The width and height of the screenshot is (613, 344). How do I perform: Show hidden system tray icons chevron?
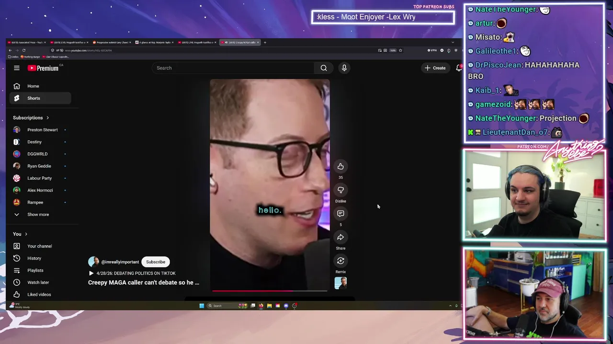click(450, 306)
